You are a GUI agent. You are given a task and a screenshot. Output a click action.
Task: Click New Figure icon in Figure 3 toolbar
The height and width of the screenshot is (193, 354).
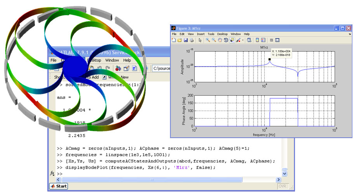point(174,40)
